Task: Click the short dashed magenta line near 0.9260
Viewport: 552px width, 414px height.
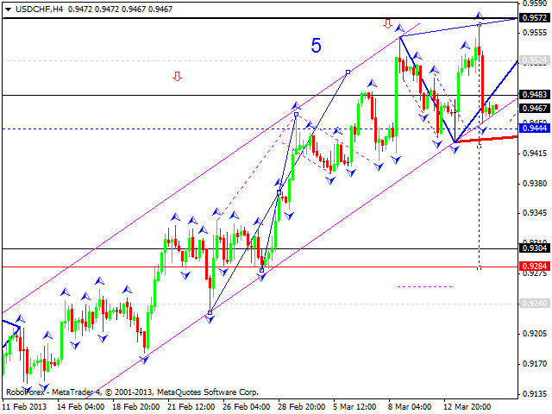Action: tap(424, 286)
